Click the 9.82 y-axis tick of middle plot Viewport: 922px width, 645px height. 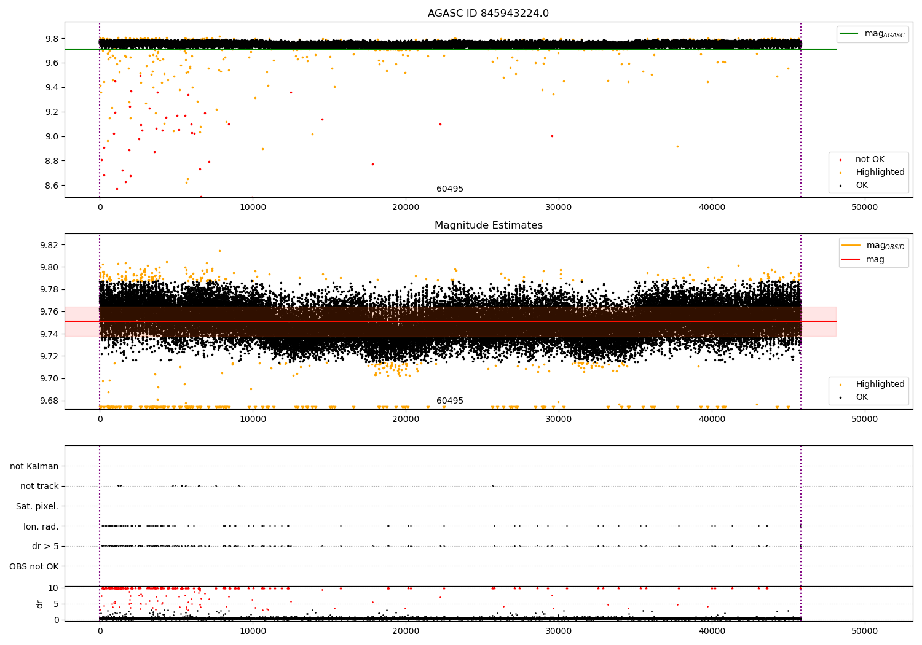[49, 245]
